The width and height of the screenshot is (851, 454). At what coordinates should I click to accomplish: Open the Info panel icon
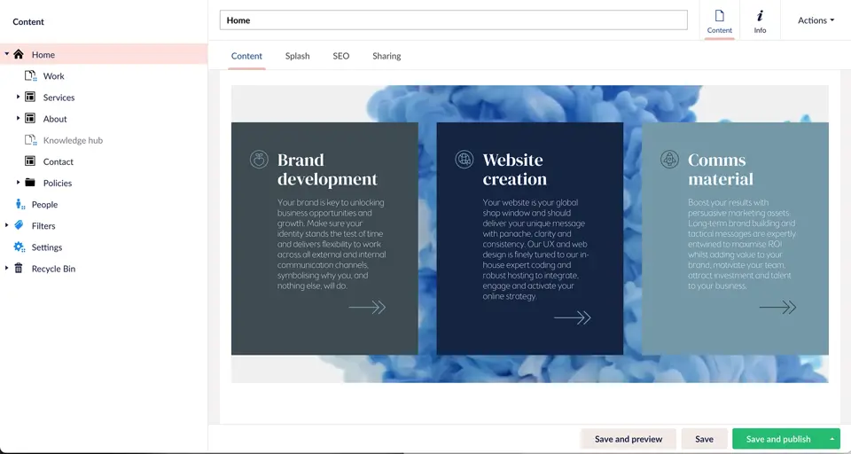[760, 20]
